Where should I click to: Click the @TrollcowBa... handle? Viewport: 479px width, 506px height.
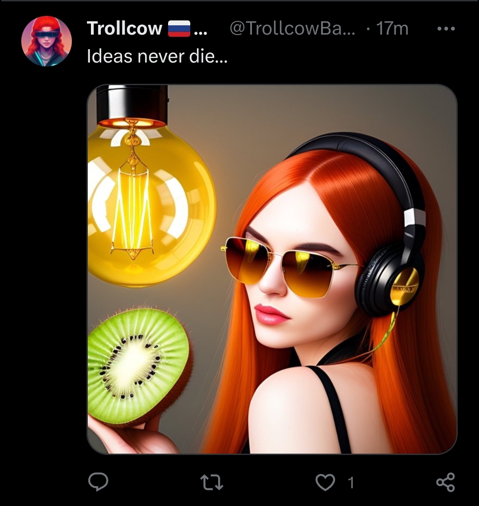[x=292, y=29]
